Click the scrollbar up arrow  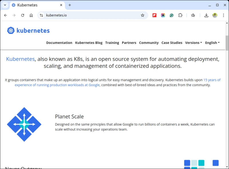coord(227,23)
